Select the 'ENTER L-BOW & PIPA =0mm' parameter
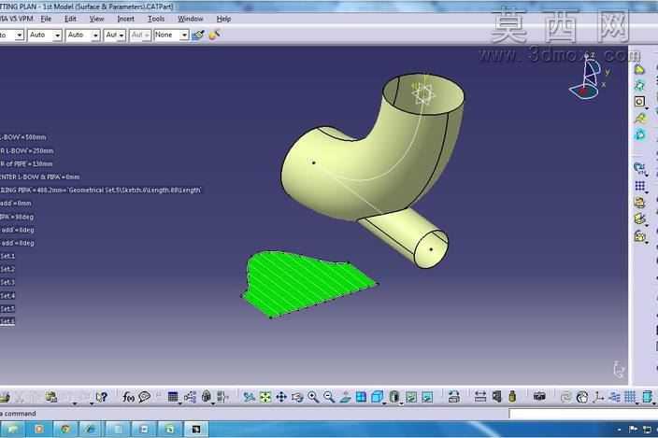The image size is (658, 438). pyautogui.click(x=40, y=177)
